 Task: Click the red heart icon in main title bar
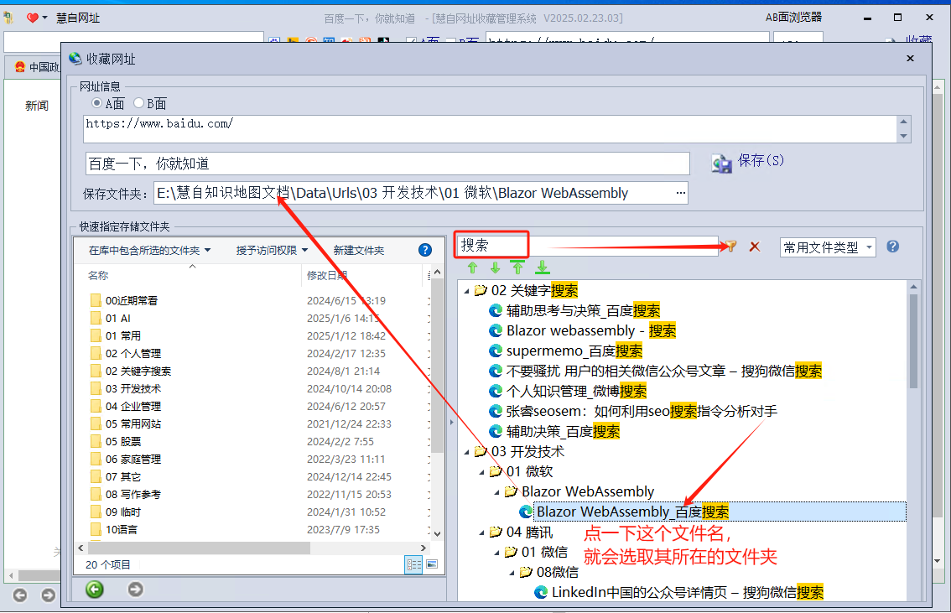(x=33, y=18)
